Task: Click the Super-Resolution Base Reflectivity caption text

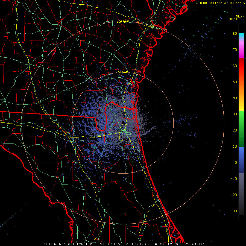Action: [124, 244]
